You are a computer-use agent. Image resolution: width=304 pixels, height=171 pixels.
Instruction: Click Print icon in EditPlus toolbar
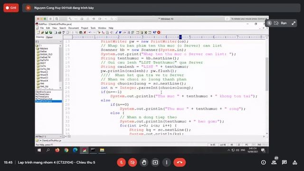(59, 32)
